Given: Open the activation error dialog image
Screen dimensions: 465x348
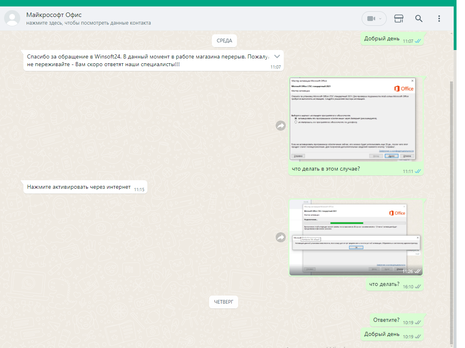Looking at the screenshot, I should (x=356, y=238).
